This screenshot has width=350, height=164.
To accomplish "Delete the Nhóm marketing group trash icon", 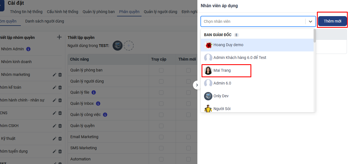I will (60, 74).
